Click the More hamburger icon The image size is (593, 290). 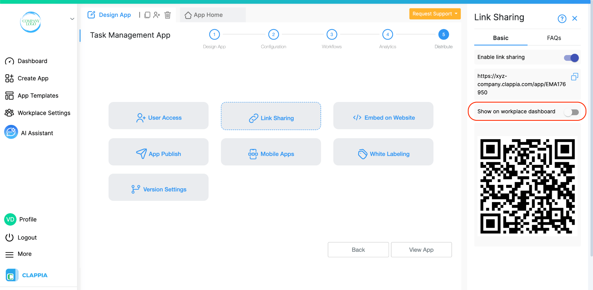click(x=10, y=255)
